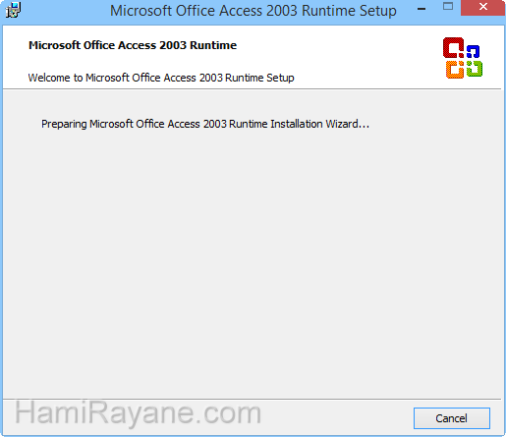Click the blue square of Office logo
This screenshot has height=437, width=506.
(x=473, y=52)
